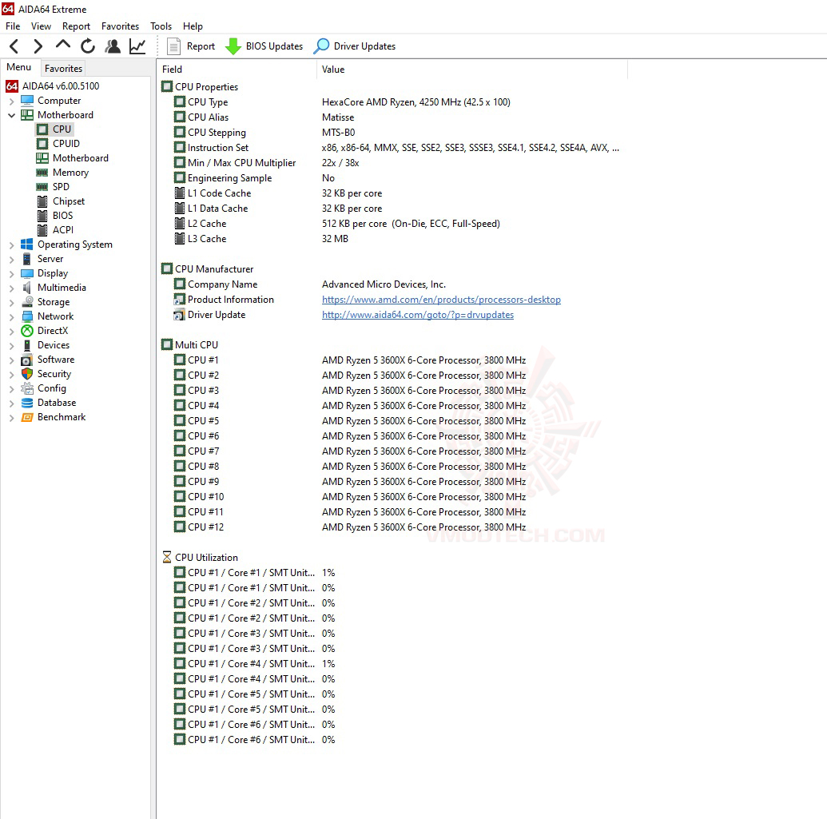Go forward with the right arrow toolbar icon
Viewport: 827px width, 819px height.
(38, 46)
